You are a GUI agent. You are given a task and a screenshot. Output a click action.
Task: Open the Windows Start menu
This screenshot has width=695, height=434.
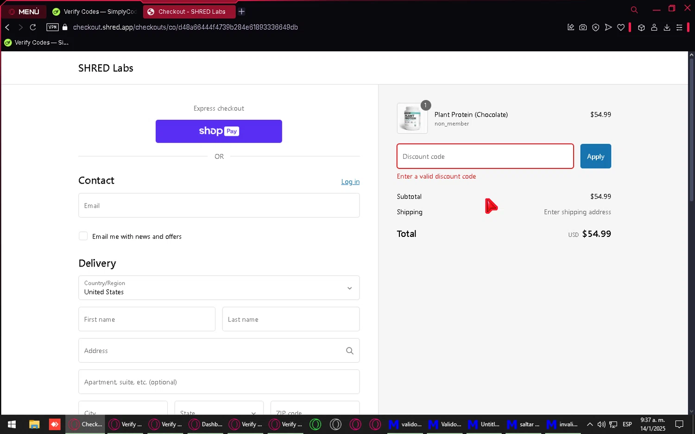[12, 424]
